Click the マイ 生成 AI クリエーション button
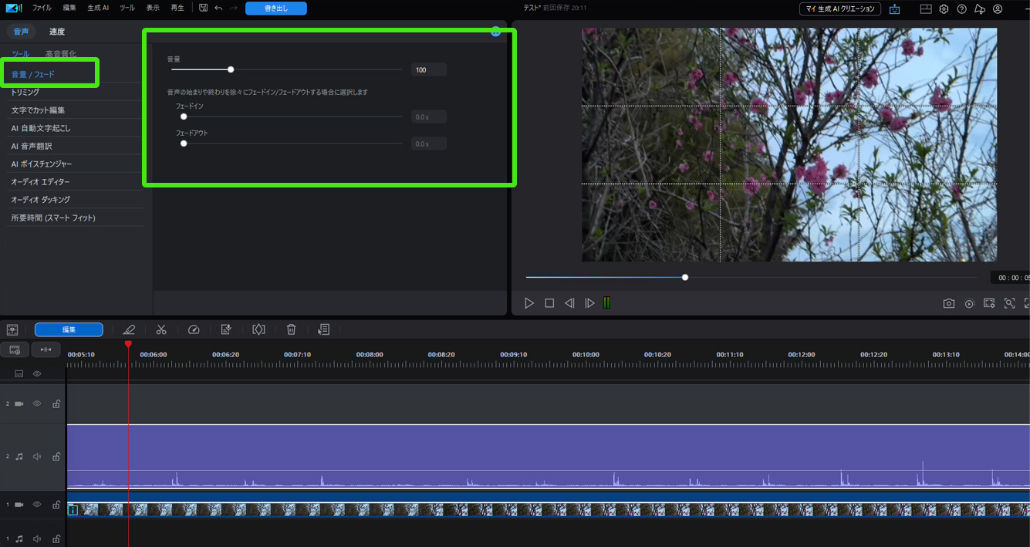 [840, 9]
